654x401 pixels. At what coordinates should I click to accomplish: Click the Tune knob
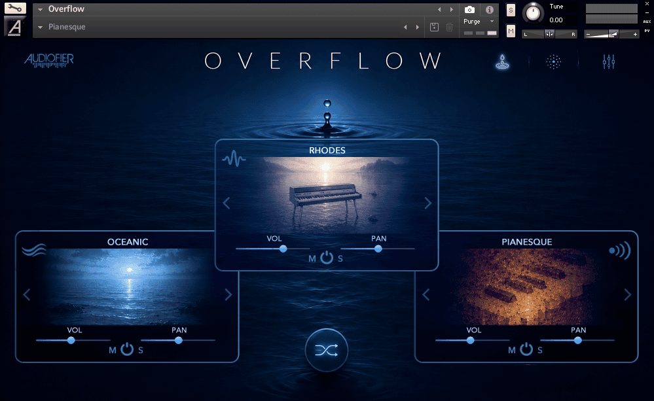pos(533,12)
